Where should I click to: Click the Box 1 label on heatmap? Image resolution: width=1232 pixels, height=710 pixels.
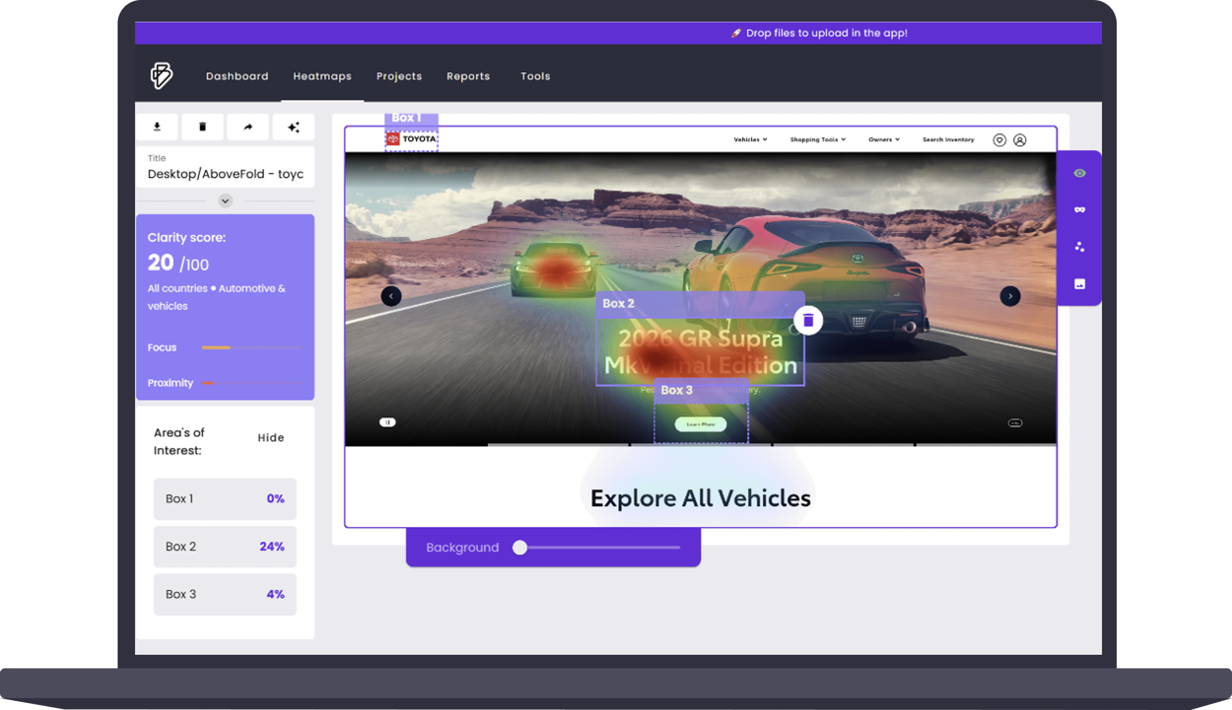coord(406,118)
